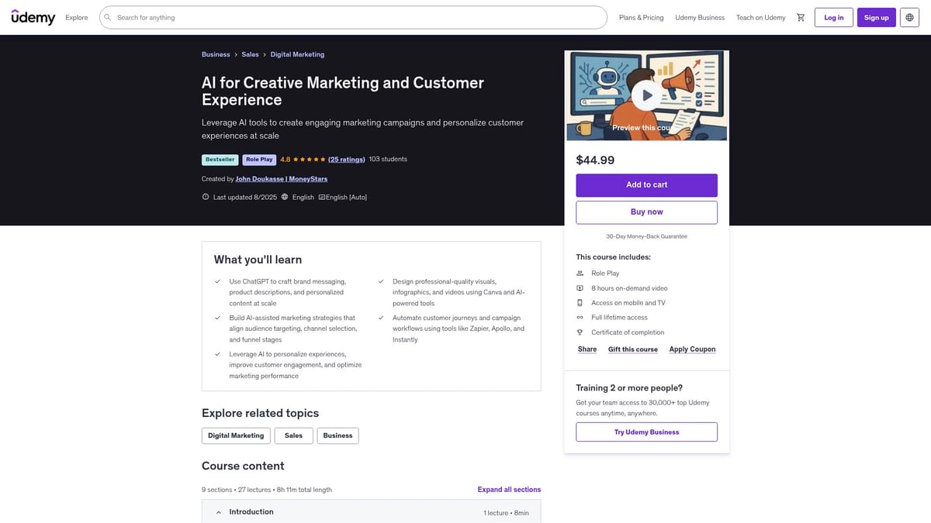Click the Sales breadcrumb link

[250, 53]
